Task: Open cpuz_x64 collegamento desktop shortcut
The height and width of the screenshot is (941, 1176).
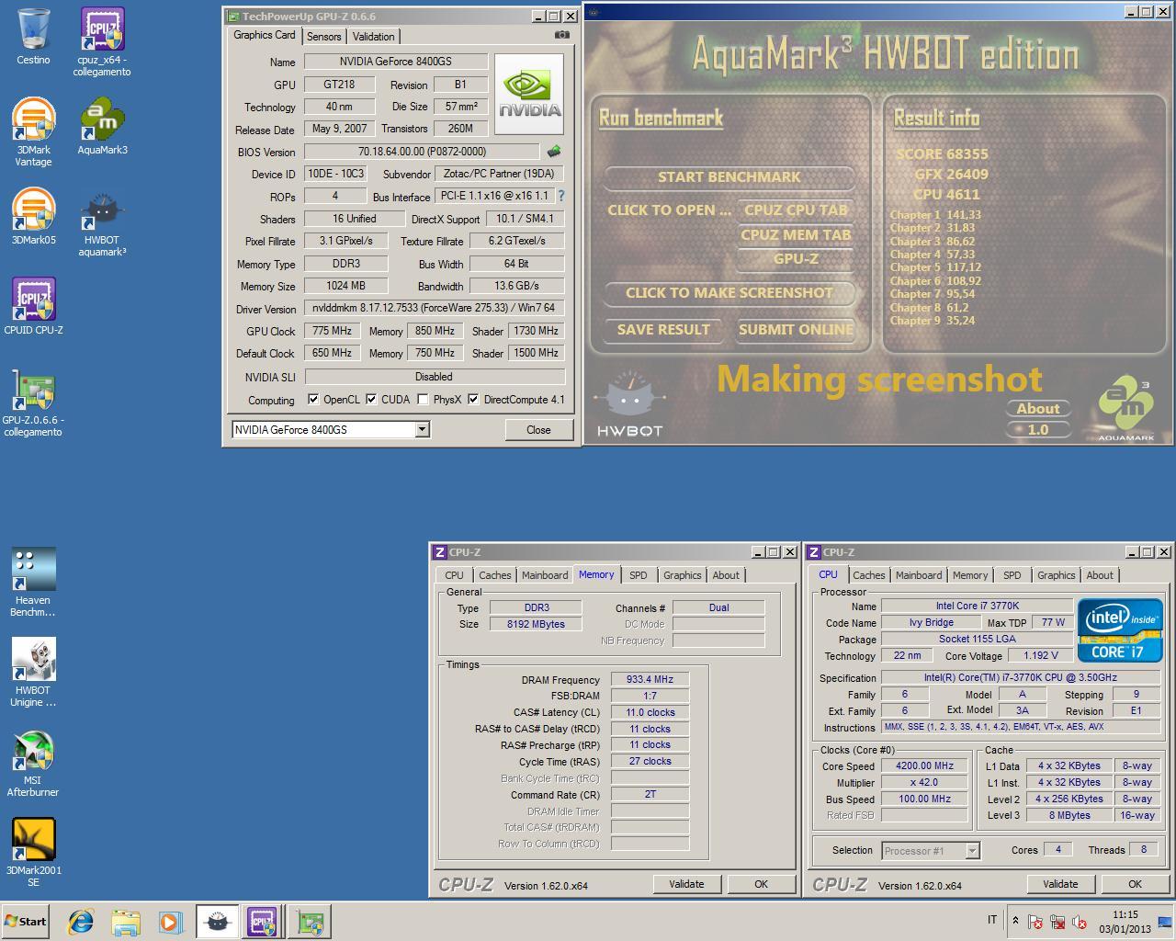Action: pos(102,41)
